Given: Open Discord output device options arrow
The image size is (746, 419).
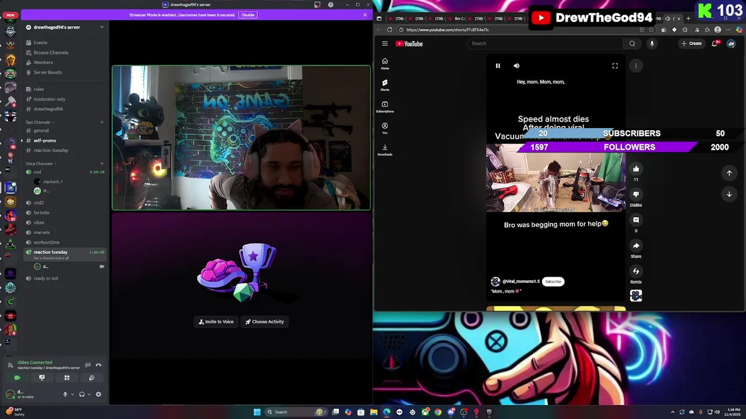Looking at the screenshot, I should click(x=89, y=394).
